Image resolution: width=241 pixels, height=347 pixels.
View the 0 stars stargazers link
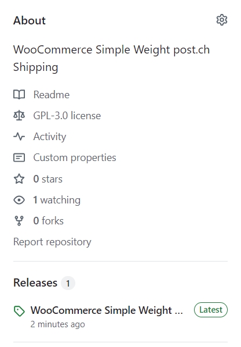click(x=48, y=179)
